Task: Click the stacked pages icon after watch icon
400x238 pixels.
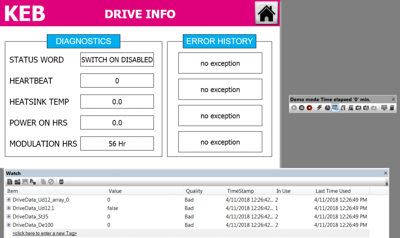Action: [343, 108]
